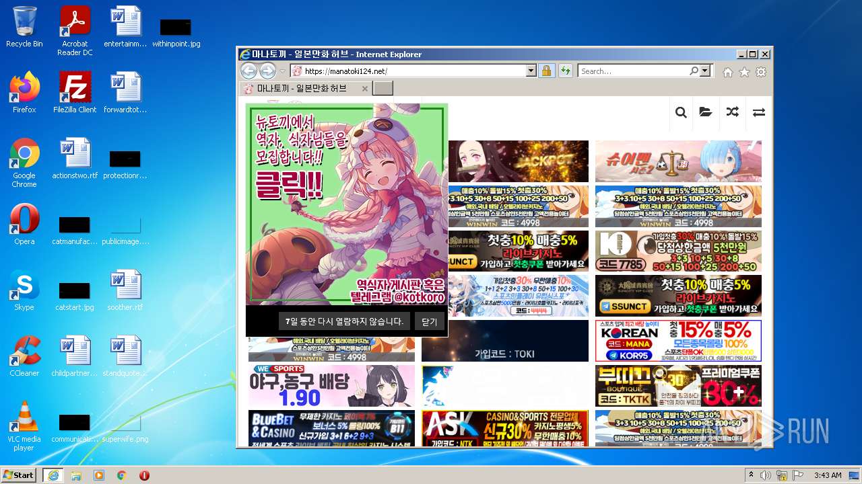Click the site exchange arrows icon
Screen dimensions: 862x484
pyautogui.click(x=759, y=112)
